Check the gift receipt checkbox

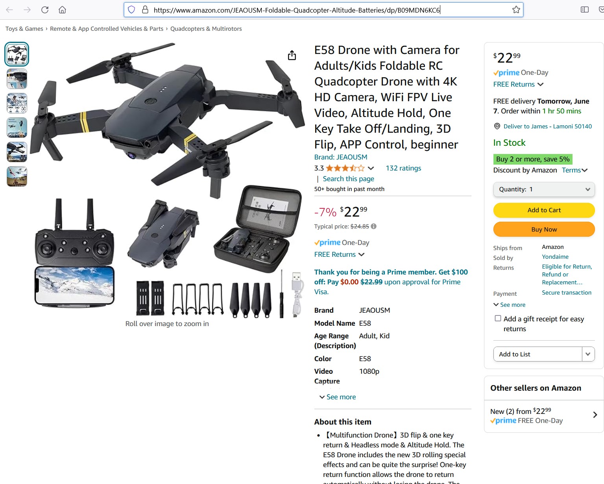pyautogui.click(x=498, y=319)
